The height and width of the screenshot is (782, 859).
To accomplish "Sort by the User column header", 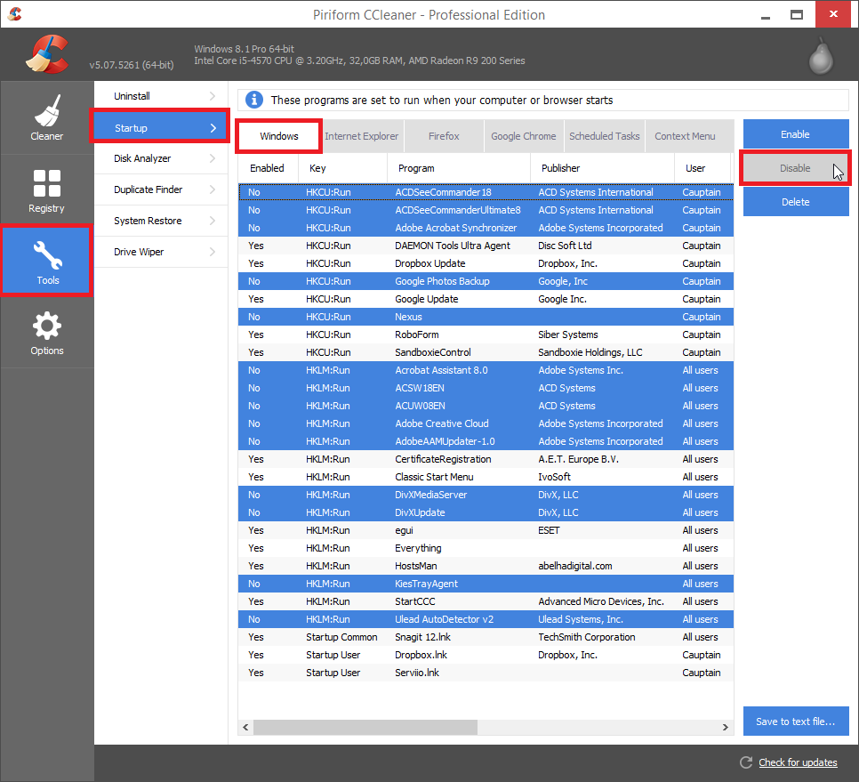I will (703, 168).
